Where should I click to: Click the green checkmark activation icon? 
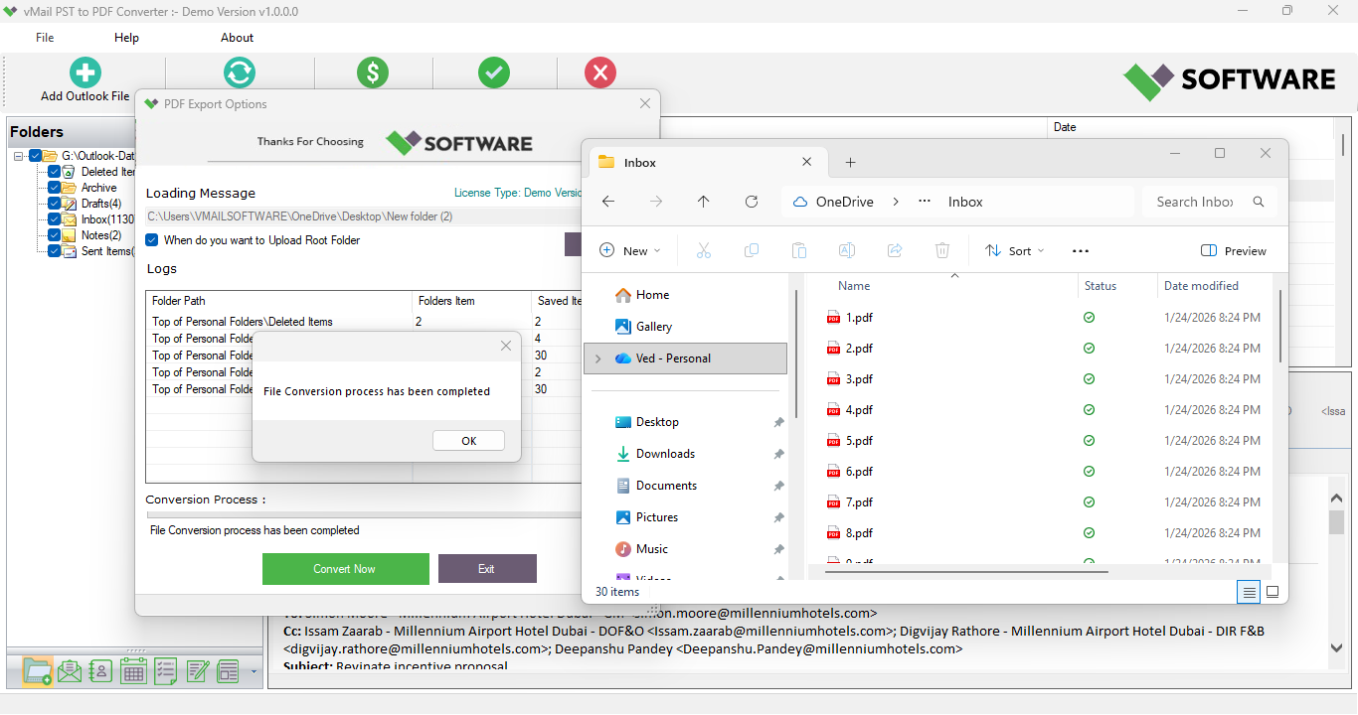494,71
